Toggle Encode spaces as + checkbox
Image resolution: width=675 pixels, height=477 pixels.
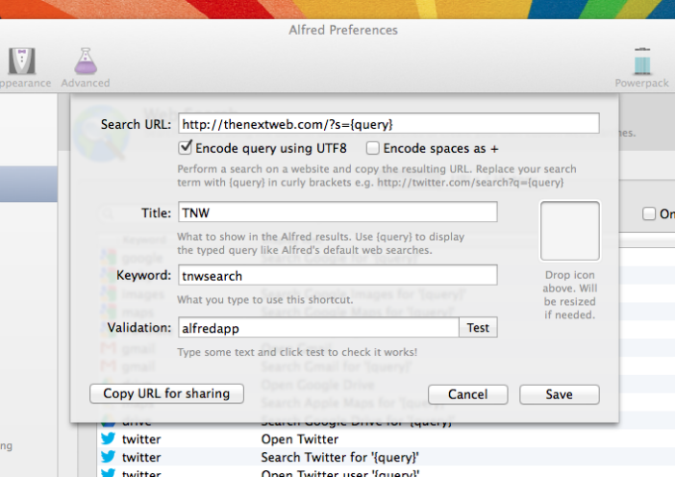point(372,148)
